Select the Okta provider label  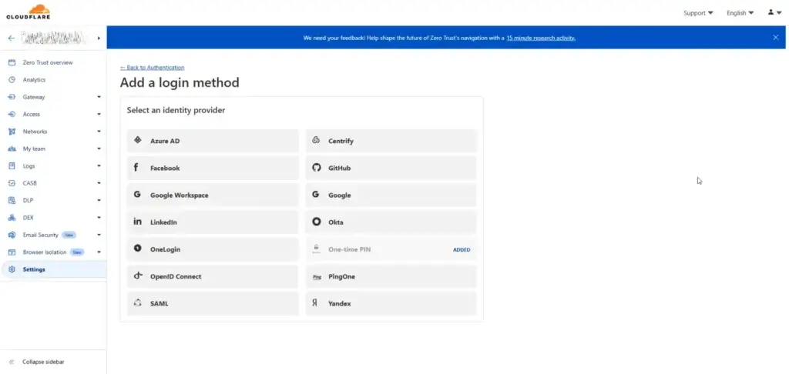[x=336, y=222]
